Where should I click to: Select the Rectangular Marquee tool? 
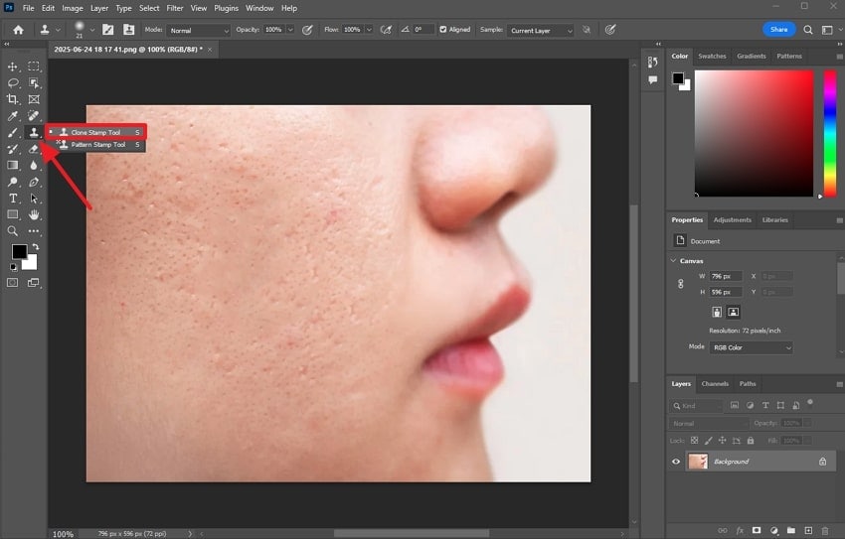[34, 67]
